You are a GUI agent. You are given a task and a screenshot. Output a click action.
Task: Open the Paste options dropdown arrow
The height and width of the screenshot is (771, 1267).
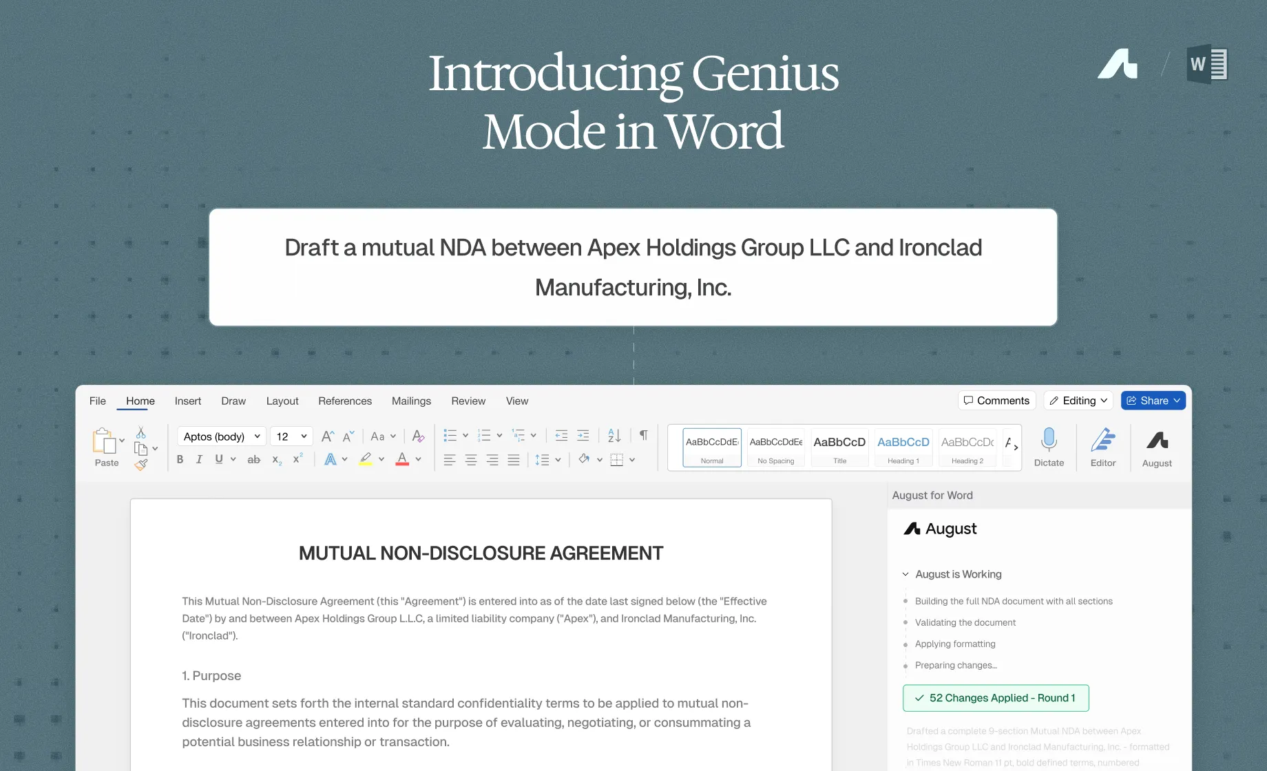(122, 441)
